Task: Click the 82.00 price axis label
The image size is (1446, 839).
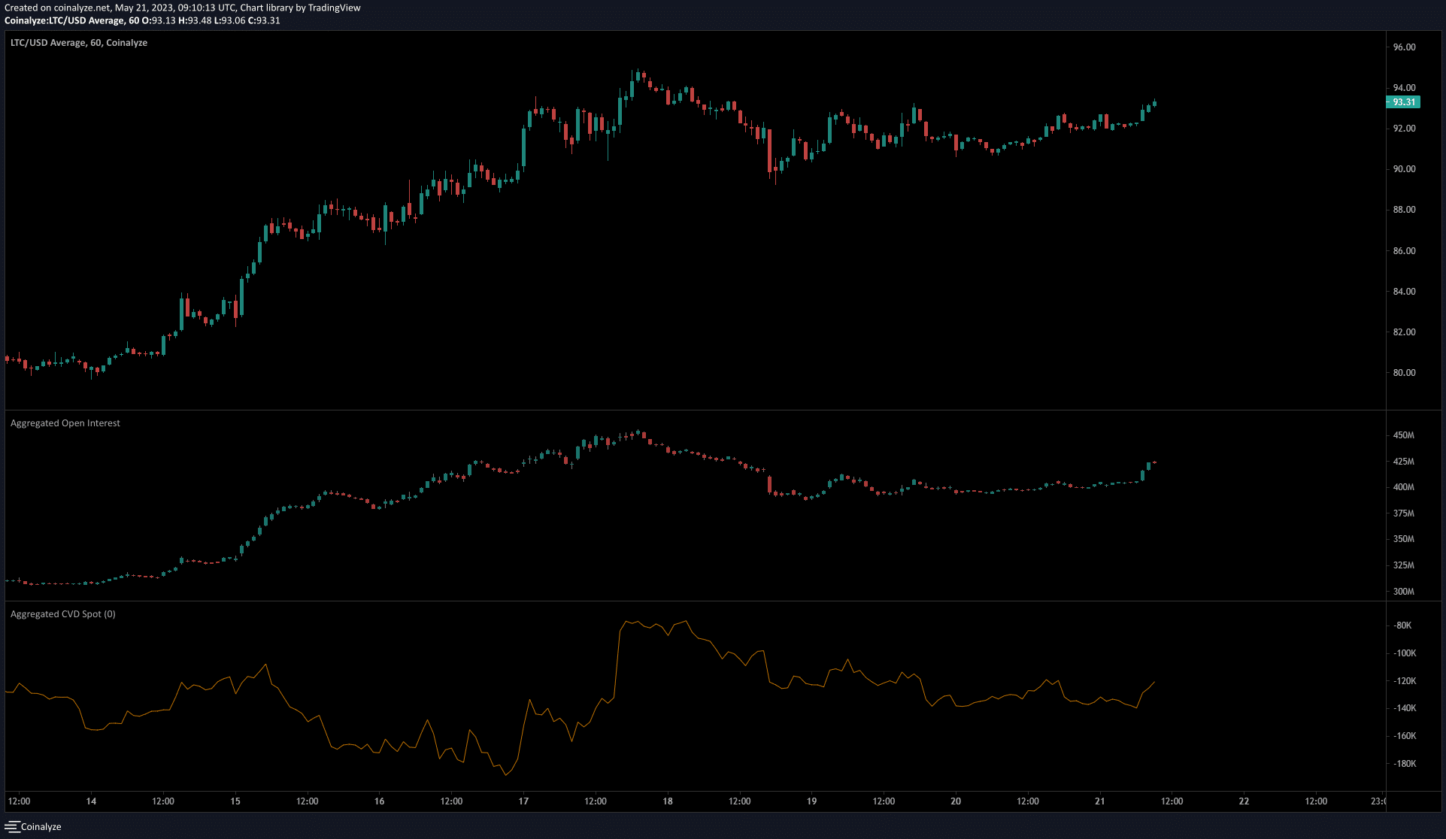Action: pyautogui.click(x=1404, y=332)
